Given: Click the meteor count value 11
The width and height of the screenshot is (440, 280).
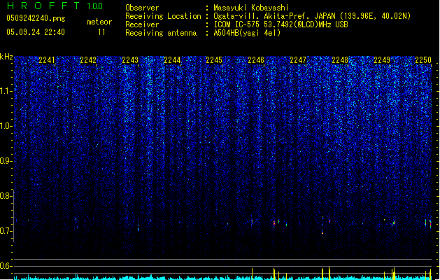Looking at the screenshot, I should click(x=101, y=32).
